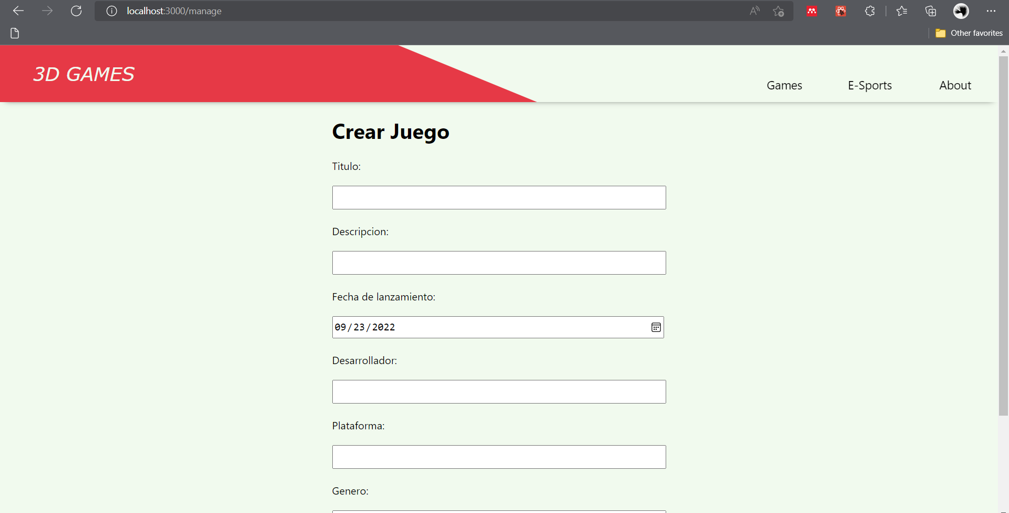Image resolution: width=1009 pixels, height=513 pixels.
Task: Open the atom-style red extension icon
Action: click(840, 11)
